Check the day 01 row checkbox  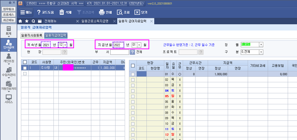(x=133, y=74)
